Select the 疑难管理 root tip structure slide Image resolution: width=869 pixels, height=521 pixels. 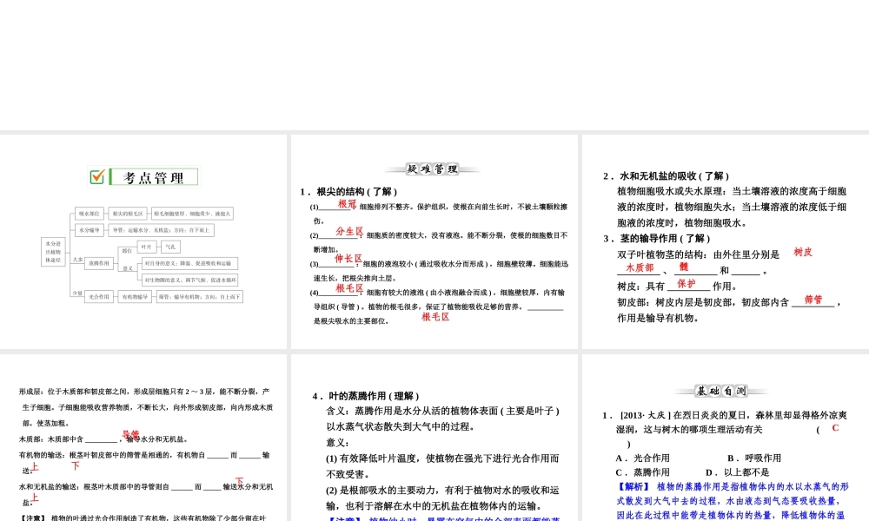434,241
